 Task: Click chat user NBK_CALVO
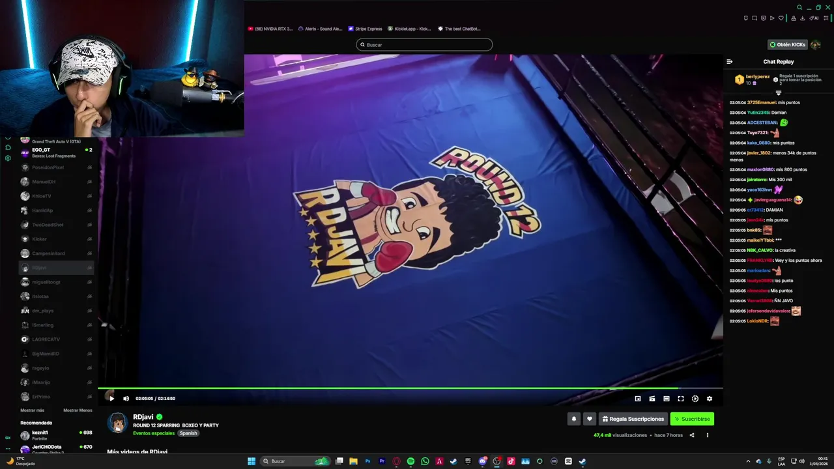point(760,250)
